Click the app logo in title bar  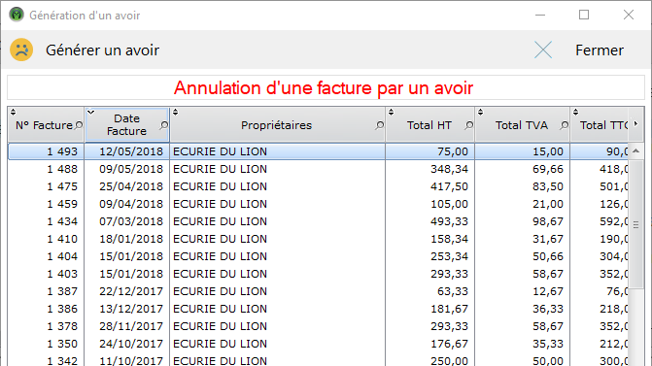(x=17, y=15)
